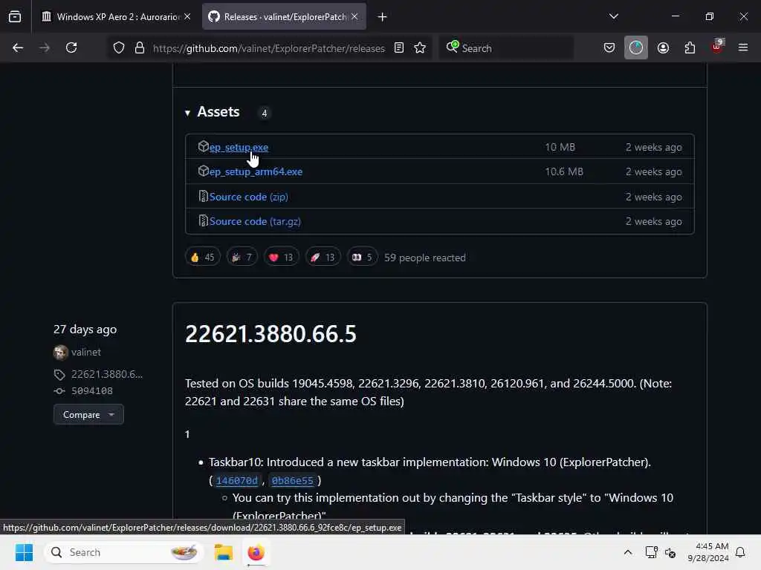Click the taskbar Search box
The image size is (761, 570).
(124, 552)
